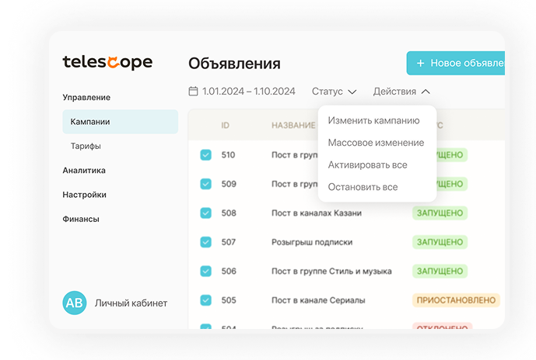This screenshot has width=536, height=360.
Task: Click plus icon on new ad button
Action: pos(420,64)
